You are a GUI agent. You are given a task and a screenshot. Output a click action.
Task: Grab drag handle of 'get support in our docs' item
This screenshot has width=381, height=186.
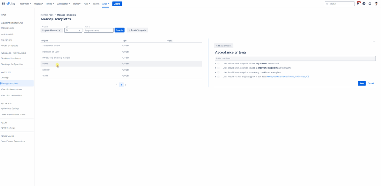pyautogui.click(x=215, y=77)
